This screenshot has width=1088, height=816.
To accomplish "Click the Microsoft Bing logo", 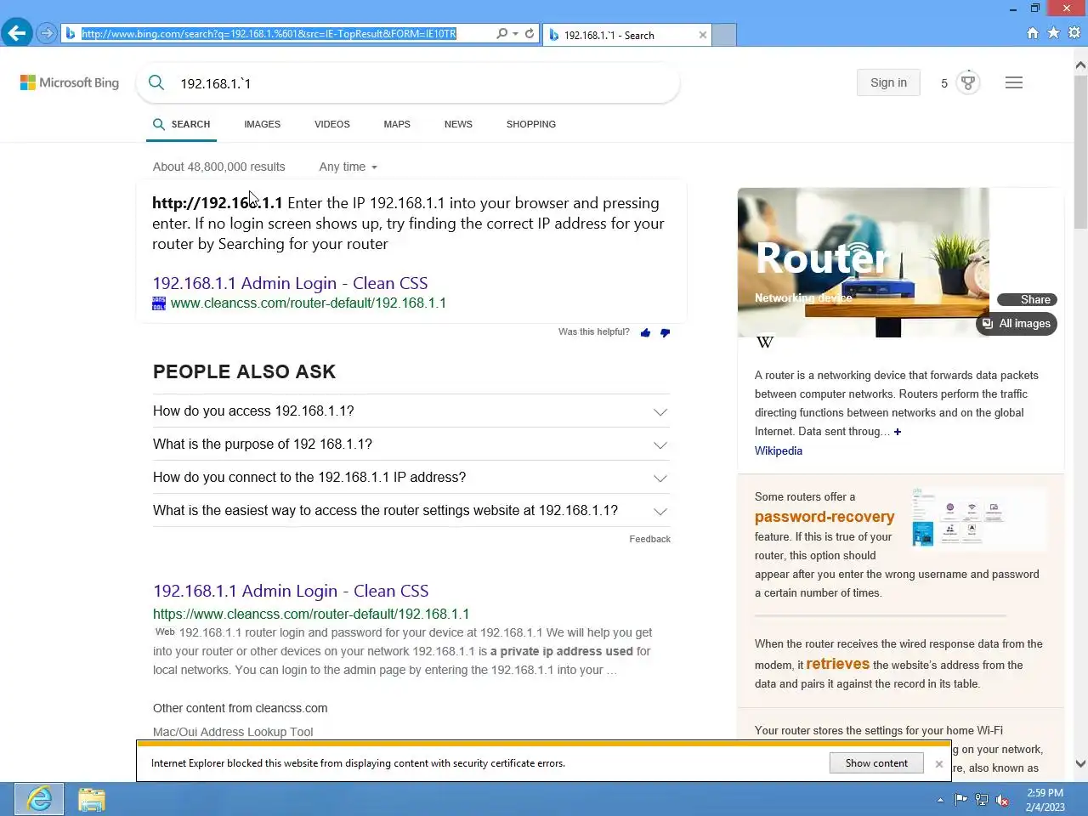I will pos(70,82).
